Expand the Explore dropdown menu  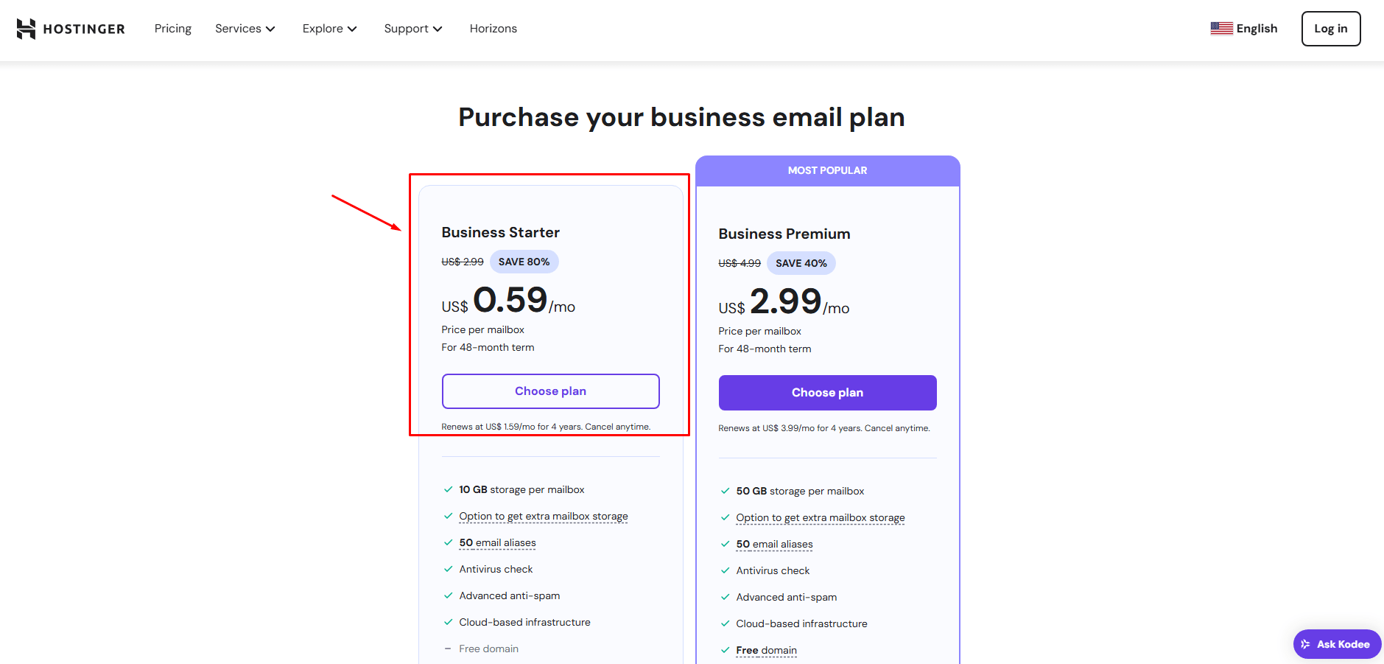(x=329, y=29)
